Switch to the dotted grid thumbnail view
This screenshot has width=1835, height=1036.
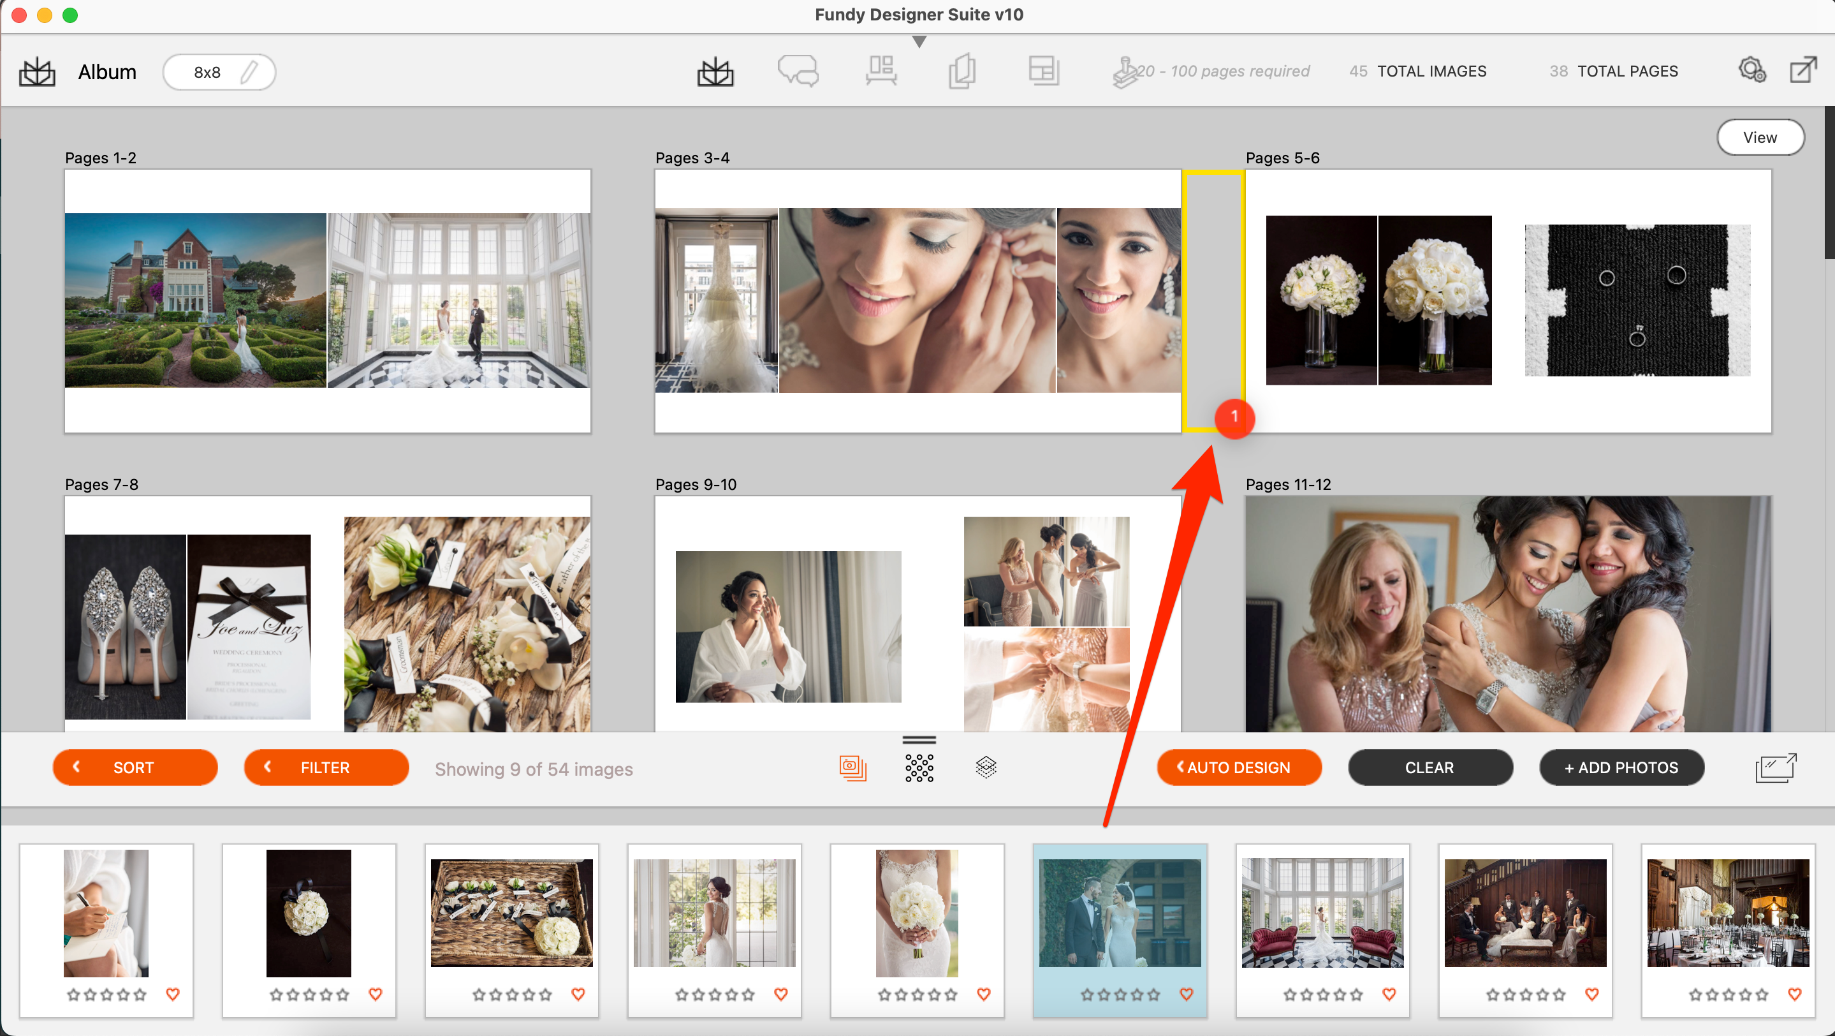919,767
